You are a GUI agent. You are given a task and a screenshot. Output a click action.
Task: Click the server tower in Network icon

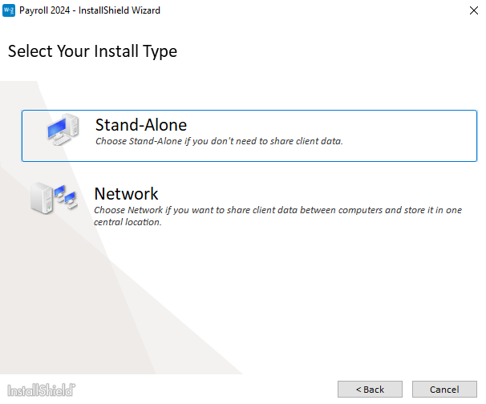(41, 197)
